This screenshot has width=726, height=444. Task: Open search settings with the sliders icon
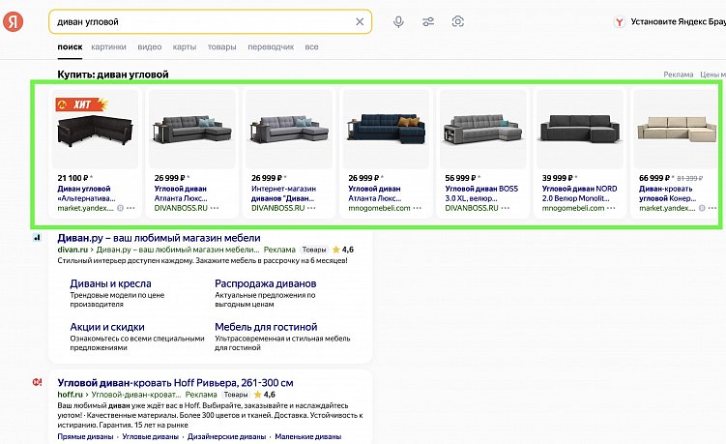click(x=428, y=22)
